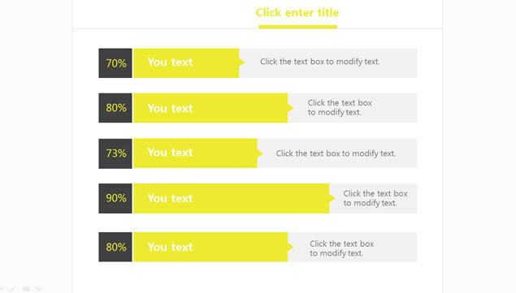Select the 80% box in the bottom row
Screen dimensions: 516x293
115,247
